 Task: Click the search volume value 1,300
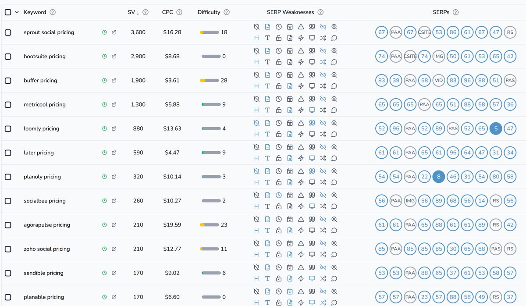(138, 105)
